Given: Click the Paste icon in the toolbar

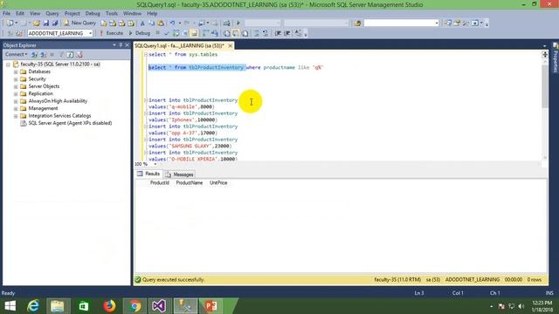Looking at the screenshot, I should coord(161,23).
